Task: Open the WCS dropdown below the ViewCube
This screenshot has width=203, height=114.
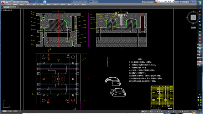Action: (x=193, y=28)
